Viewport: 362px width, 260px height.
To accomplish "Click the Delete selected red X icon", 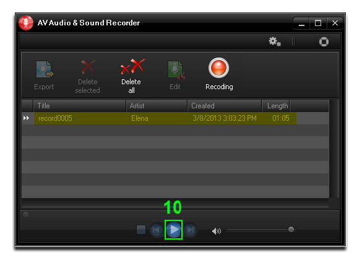I will (88, 67).
